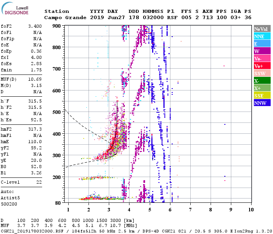Click the M(D) value 3.15
Image resolution: width=273 pixels, height=234 pixels.
[36, 85]
